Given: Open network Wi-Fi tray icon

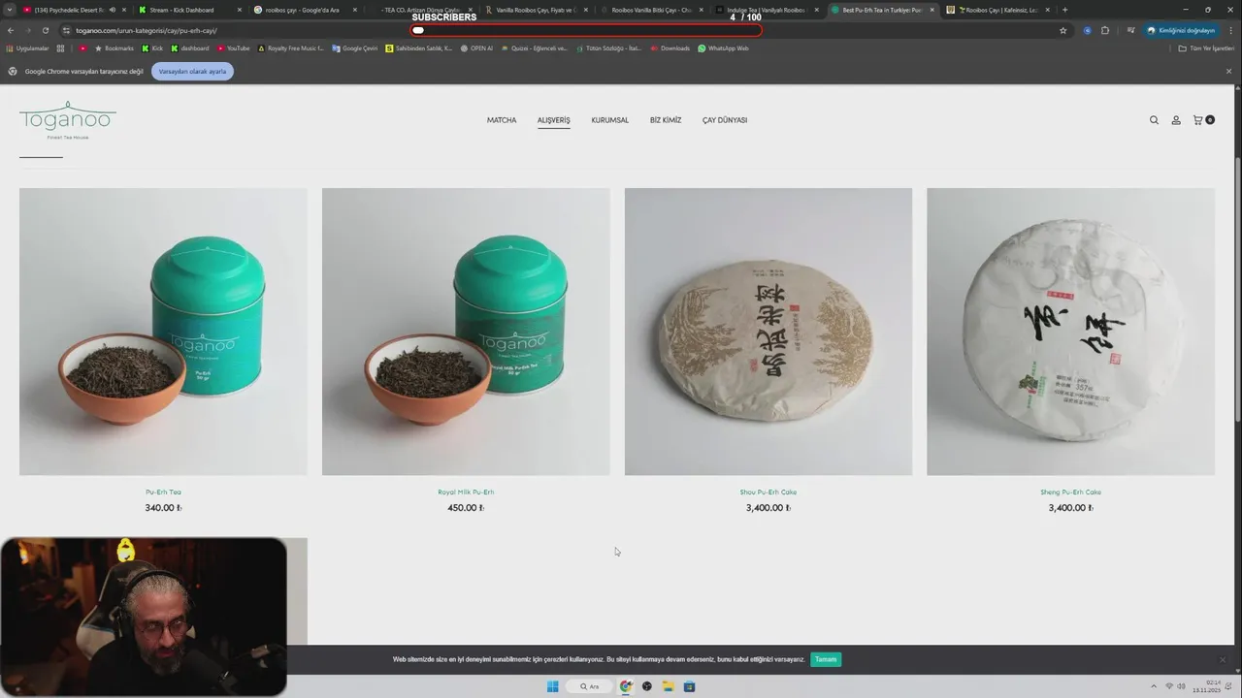Looking at the screenshot, I should click(1169, 686).
